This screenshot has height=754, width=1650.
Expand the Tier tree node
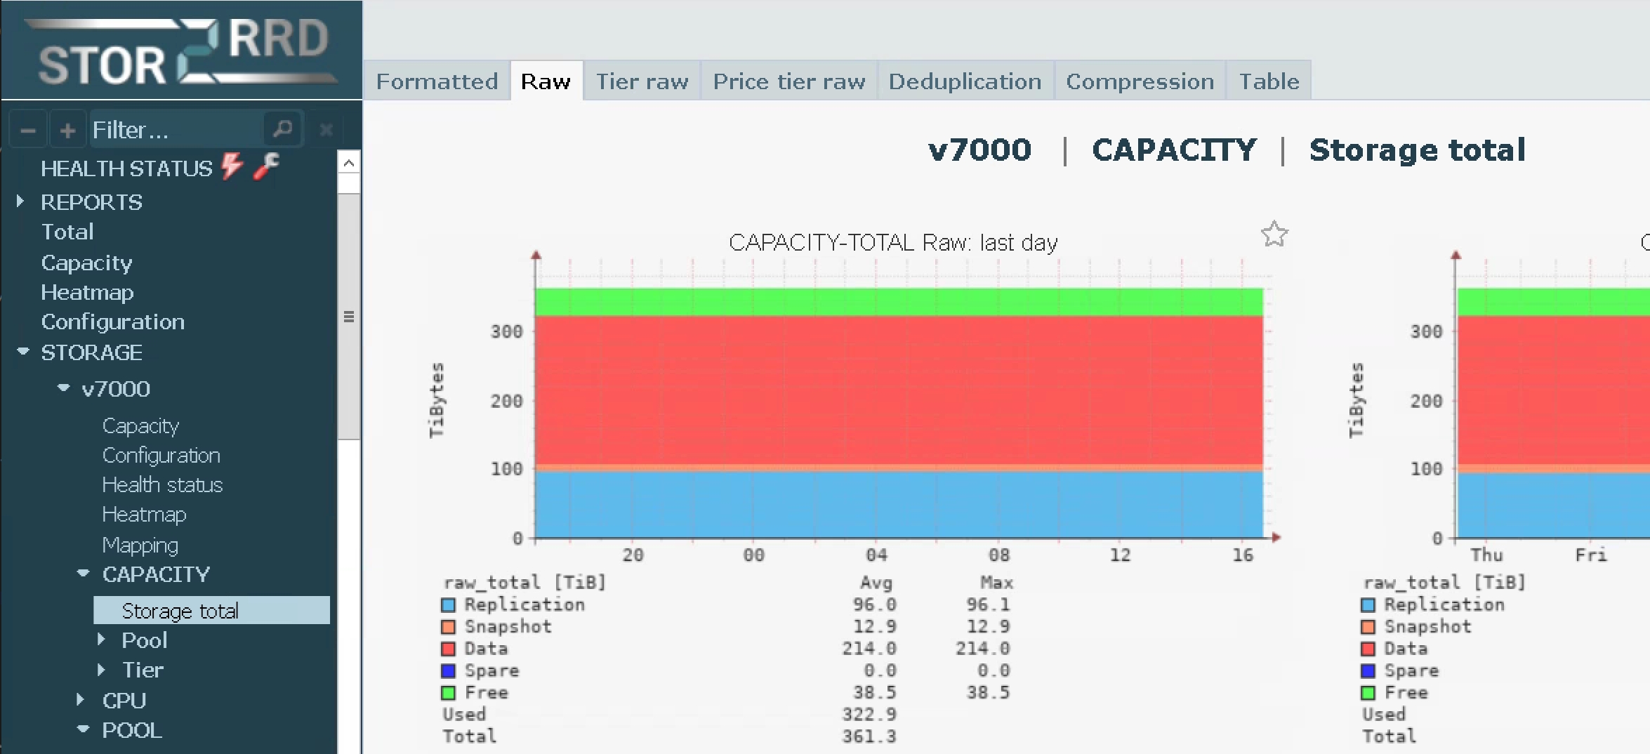tap(101, 669)
